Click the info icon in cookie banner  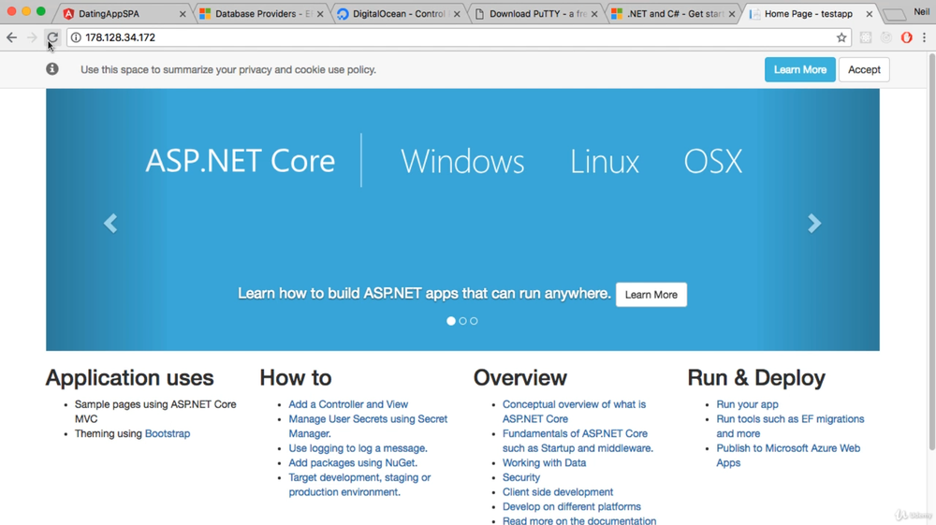coord(52,68)
